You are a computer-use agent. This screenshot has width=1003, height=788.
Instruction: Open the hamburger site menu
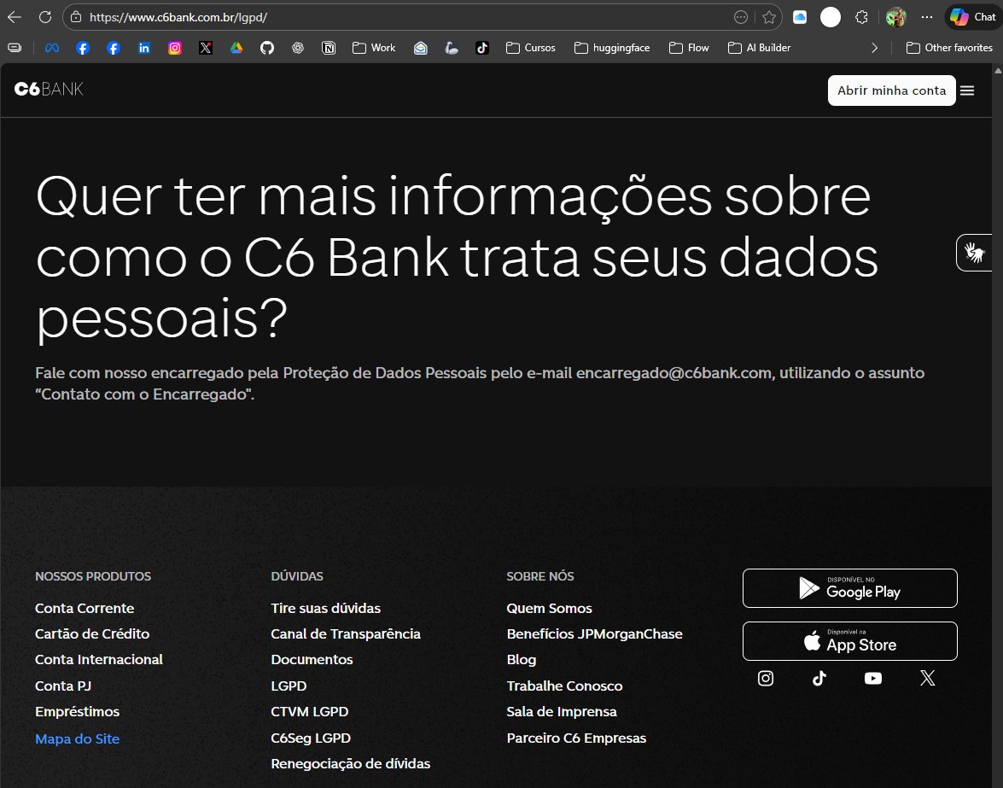[x=967, y=90]
